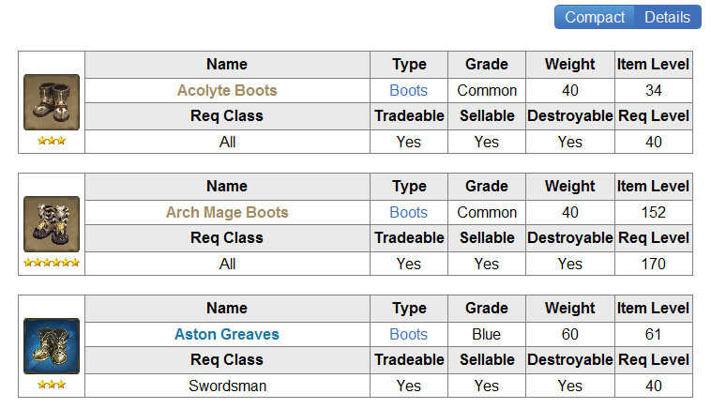
Task: Click the Acolyte Boots item icon
Action: [52, 102]
